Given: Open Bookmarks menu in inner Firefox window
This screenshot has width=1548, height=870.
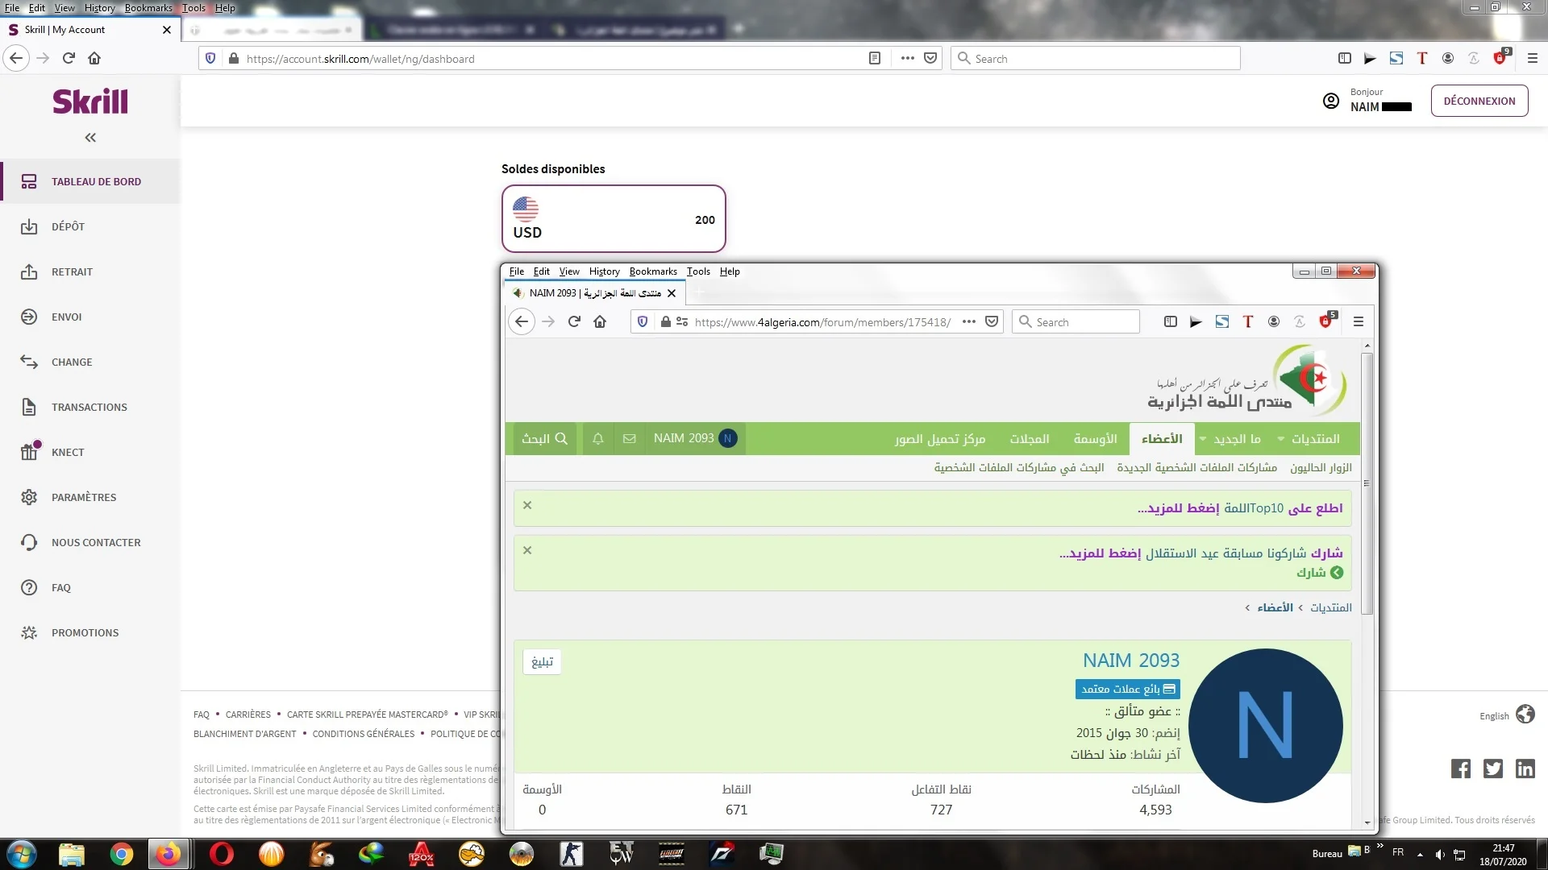Looking at the screenshot, I should [652, 271].
